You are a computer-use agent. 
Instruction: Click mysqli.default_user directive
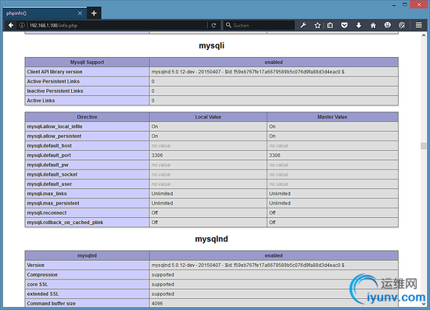[49, 184]
